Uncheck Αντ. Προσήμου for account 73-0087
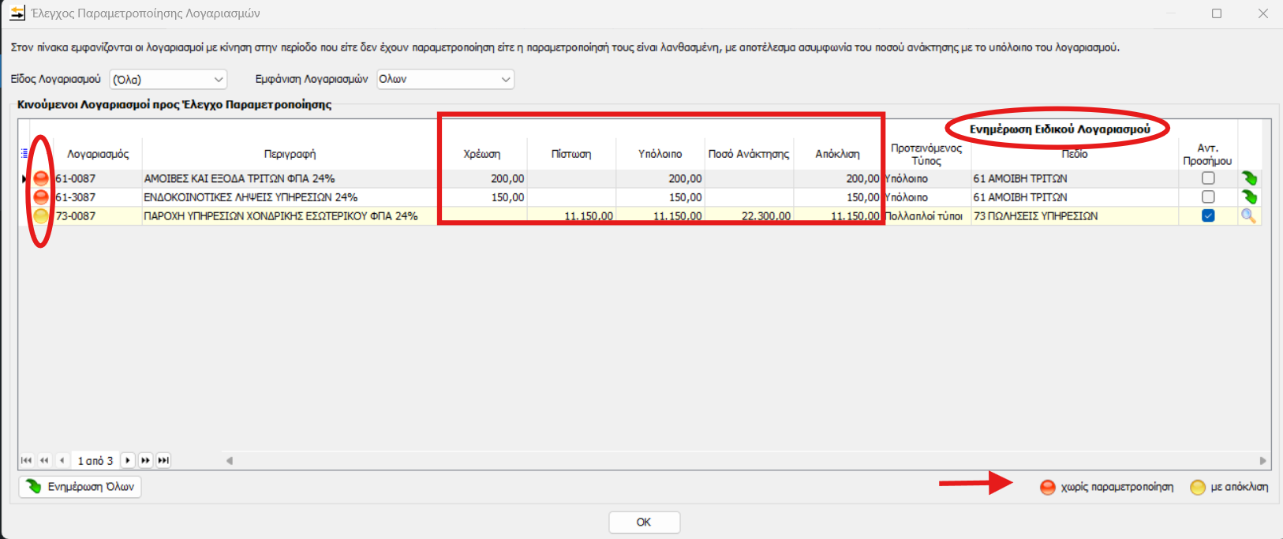Viewport: 1283px width, 539px height. tap(1208, 216)
